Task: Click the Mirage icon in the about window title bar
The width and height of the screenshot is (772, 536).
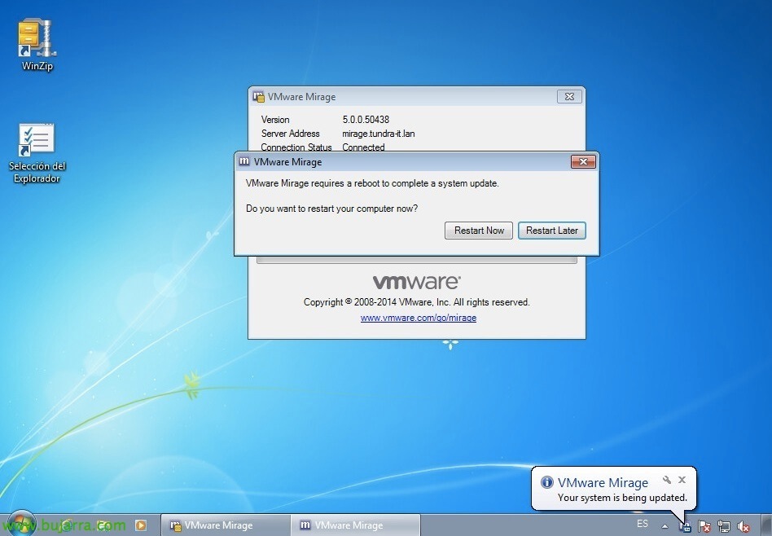Action: (x=258, y=97)
